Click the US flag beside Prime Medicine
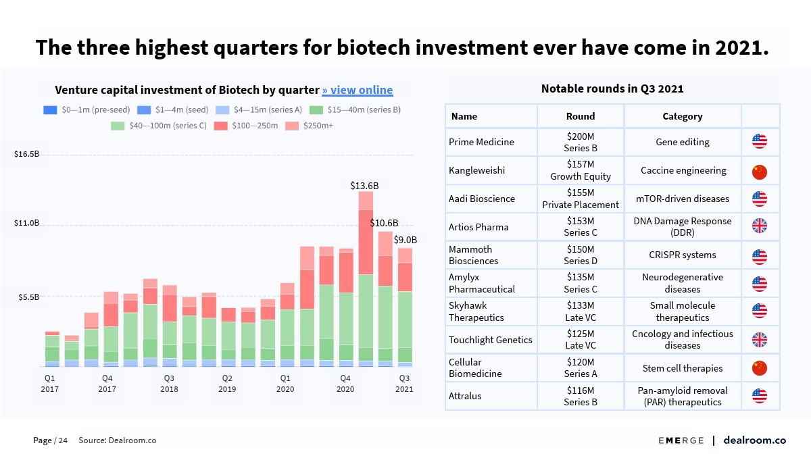The image size is (811, 456). pos(760,142)
